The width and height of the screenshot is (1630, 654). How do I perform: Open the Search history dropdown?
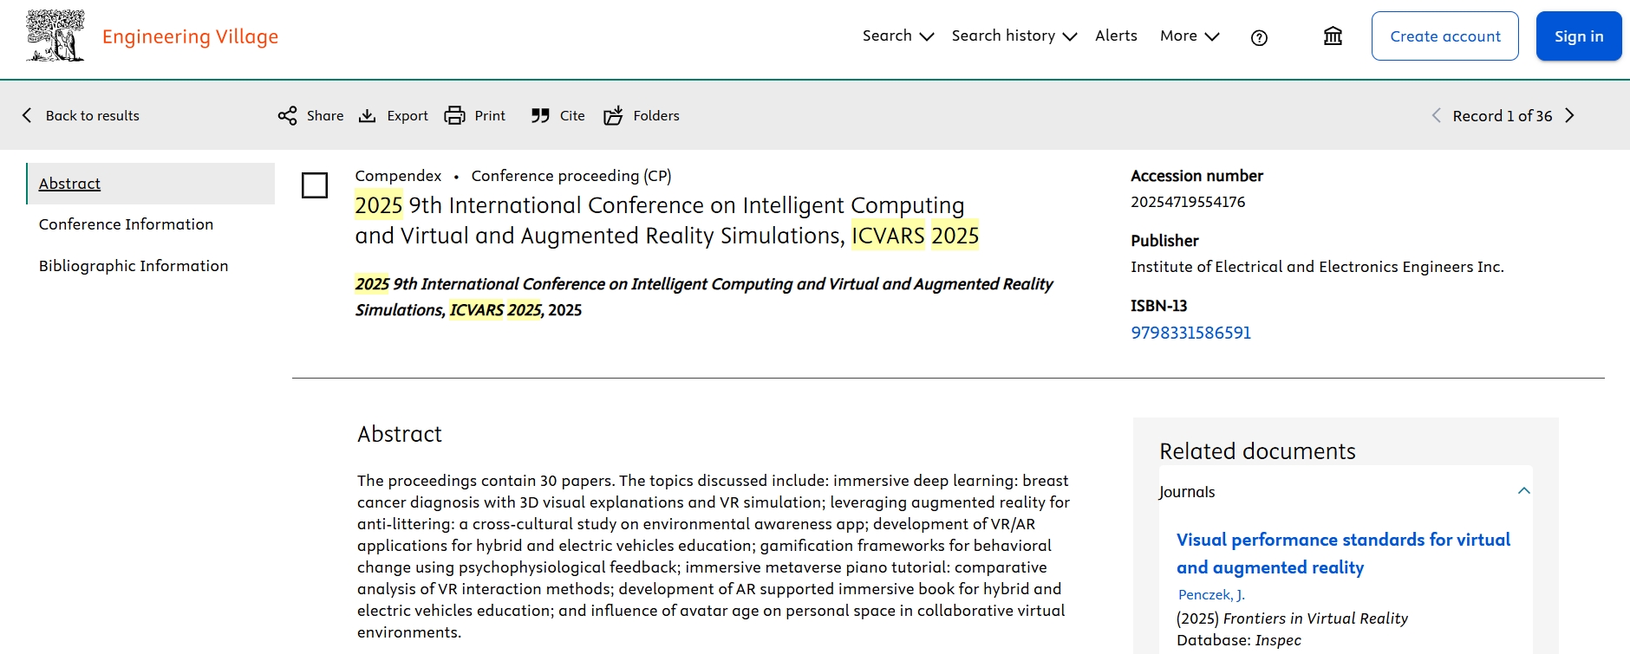tap(1014, 36)
